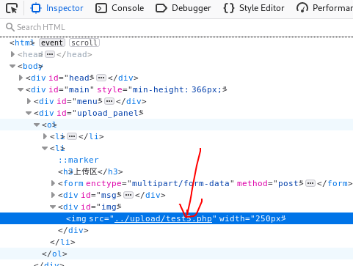Expand the div id="msg" node

53,195
